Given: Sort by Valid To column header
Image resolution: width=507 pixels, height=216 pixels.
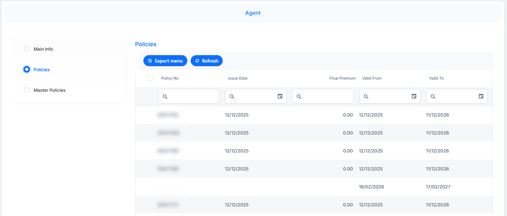Looking at the screenshot, I should coord(436,78).
